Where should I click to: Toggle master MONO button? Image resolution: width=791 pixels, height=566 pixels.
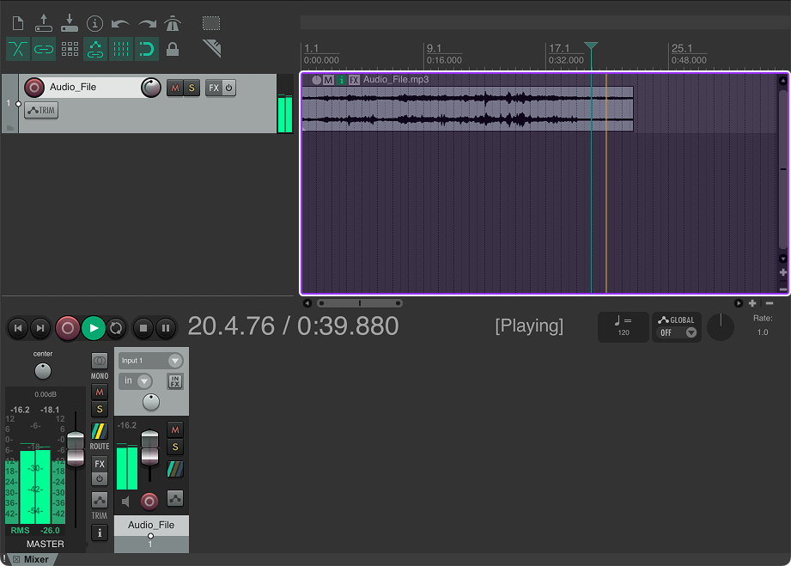[100, 361]
